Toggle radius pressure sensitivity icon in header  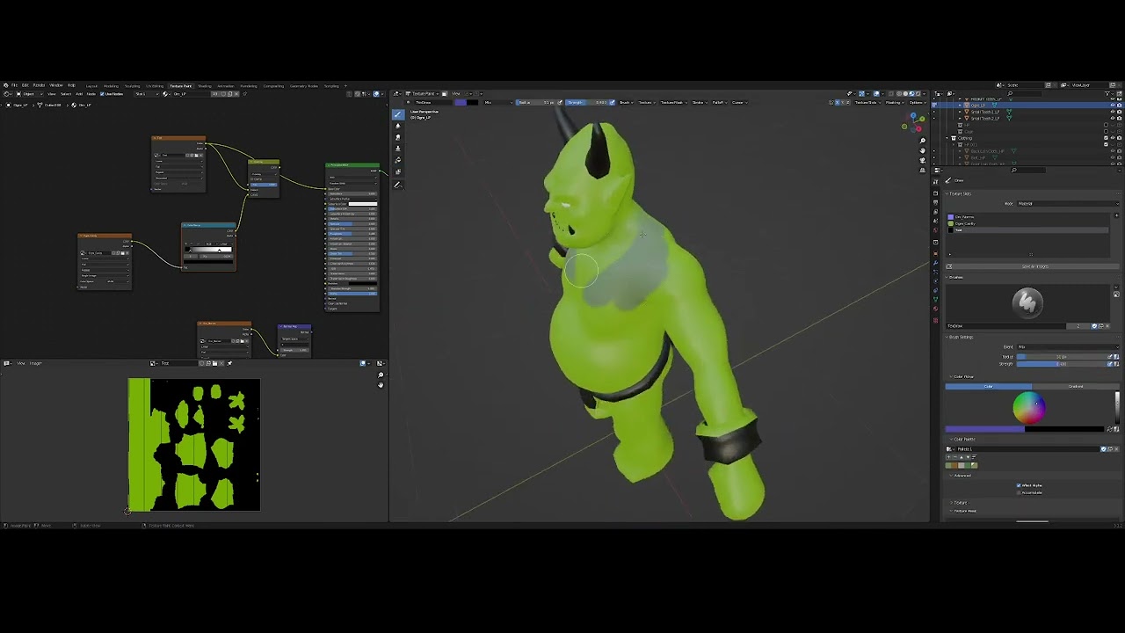561,102
